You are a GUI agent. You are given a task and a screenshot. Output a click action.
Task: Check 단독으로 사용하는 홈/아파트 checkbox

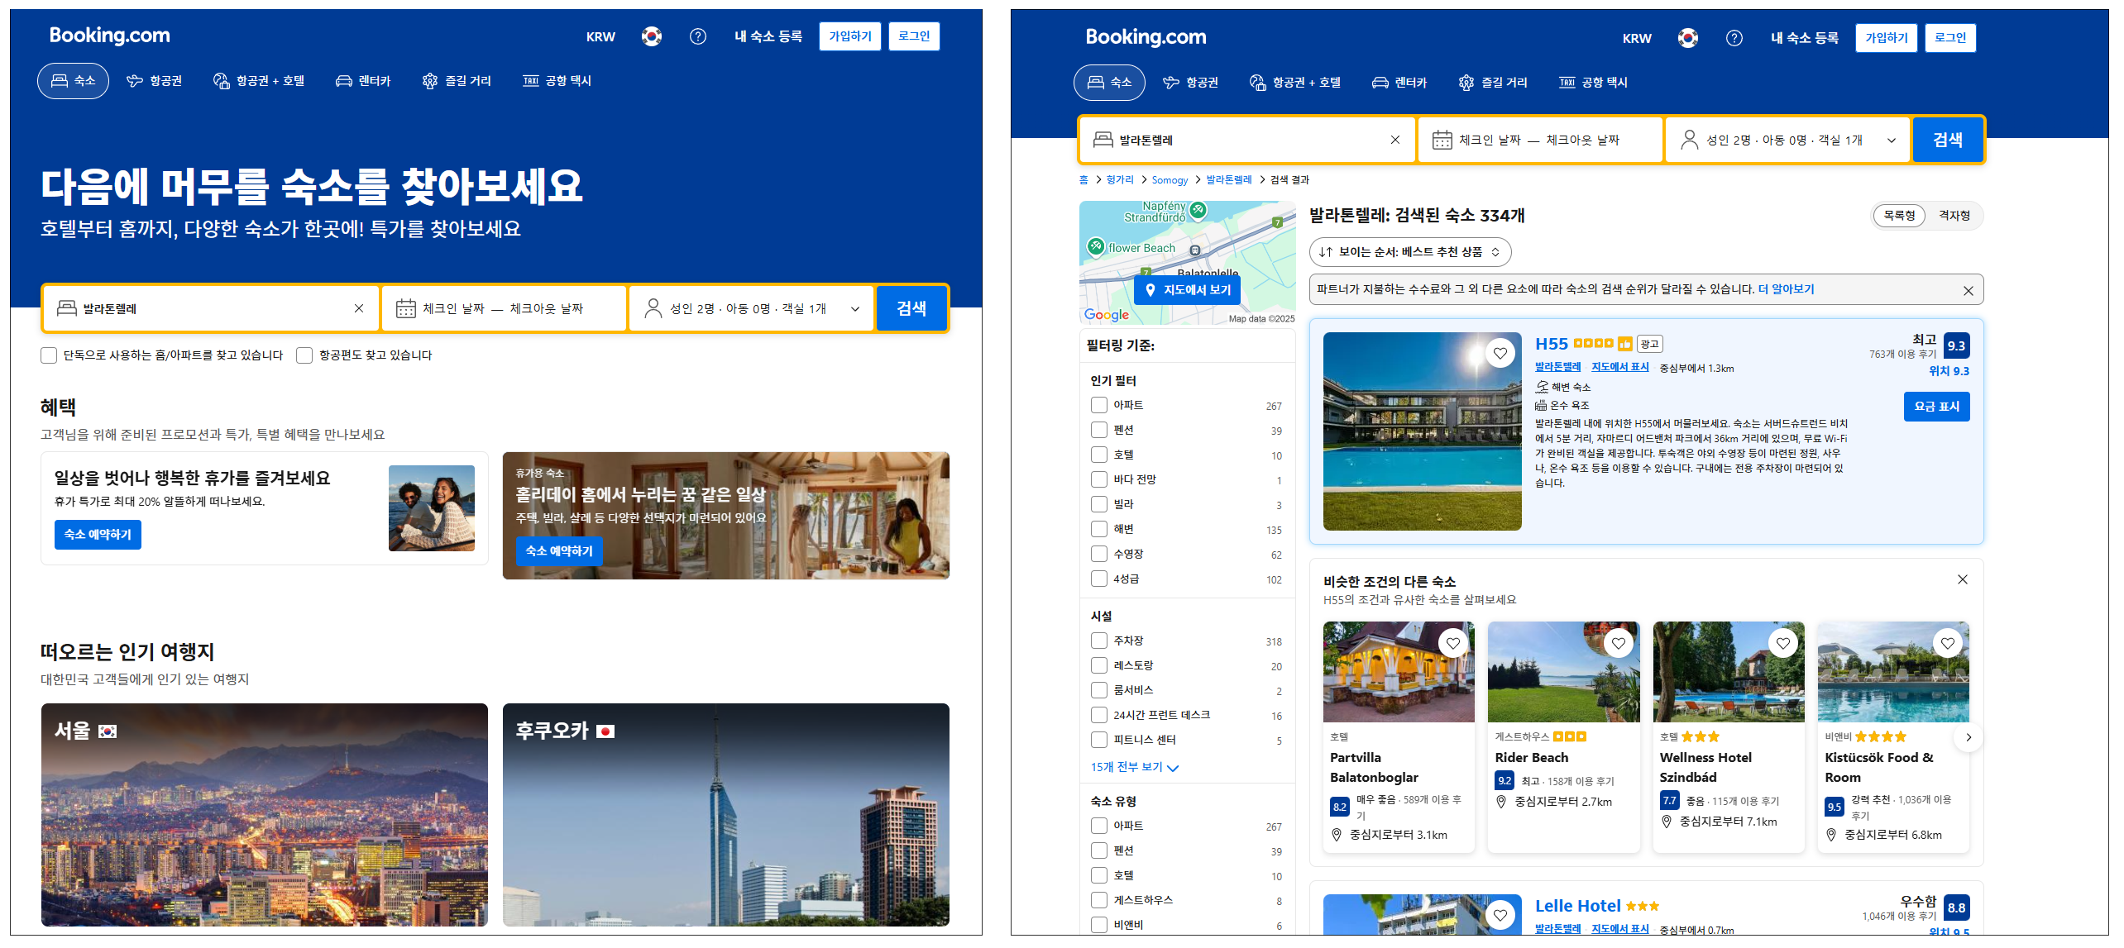[x=49, y=355]
